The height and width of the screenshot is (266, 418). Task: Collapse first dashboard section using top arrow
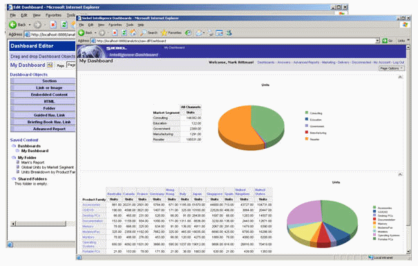click(x=400, y=77)
